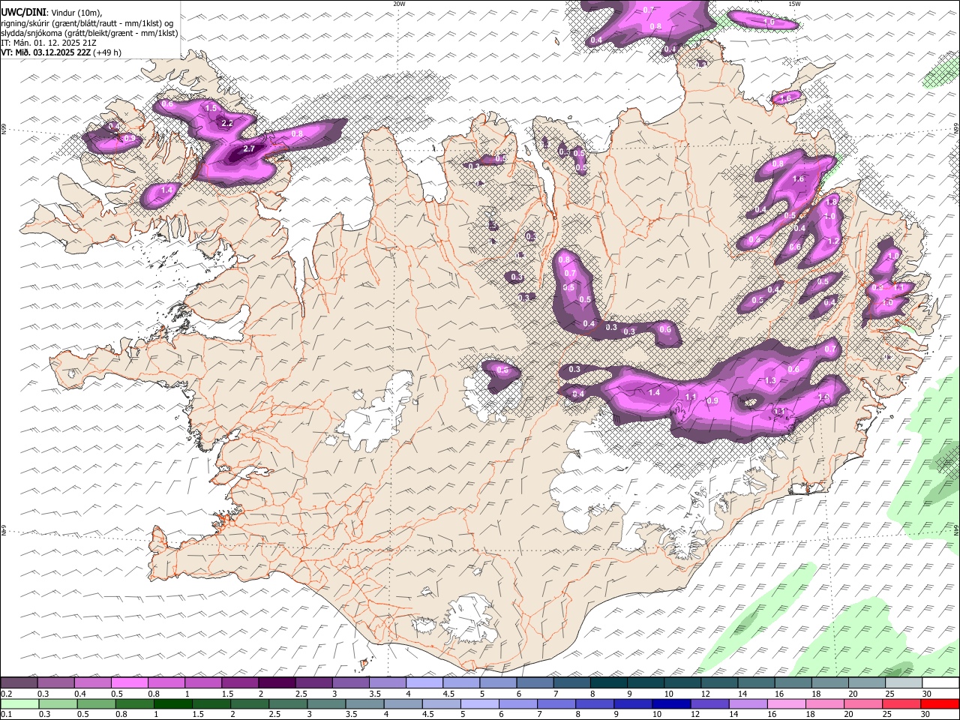This screenshot has height=720, width=960.
Task: Choose upper bar swatch between 12 and 14
Action: click(x=719, y=682)
